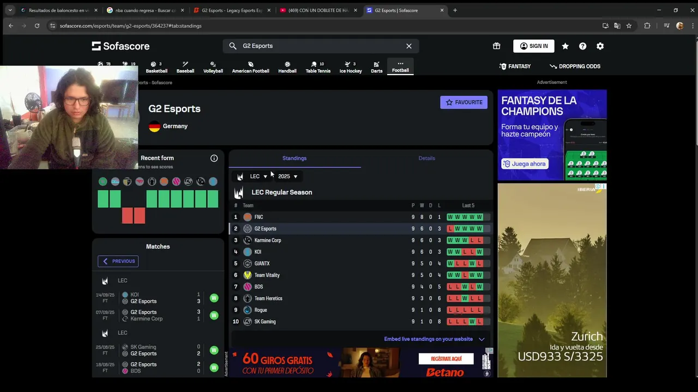Screen dimensions: 698x392
Task: Reload the page in Chrome
Action: (37, 26)
